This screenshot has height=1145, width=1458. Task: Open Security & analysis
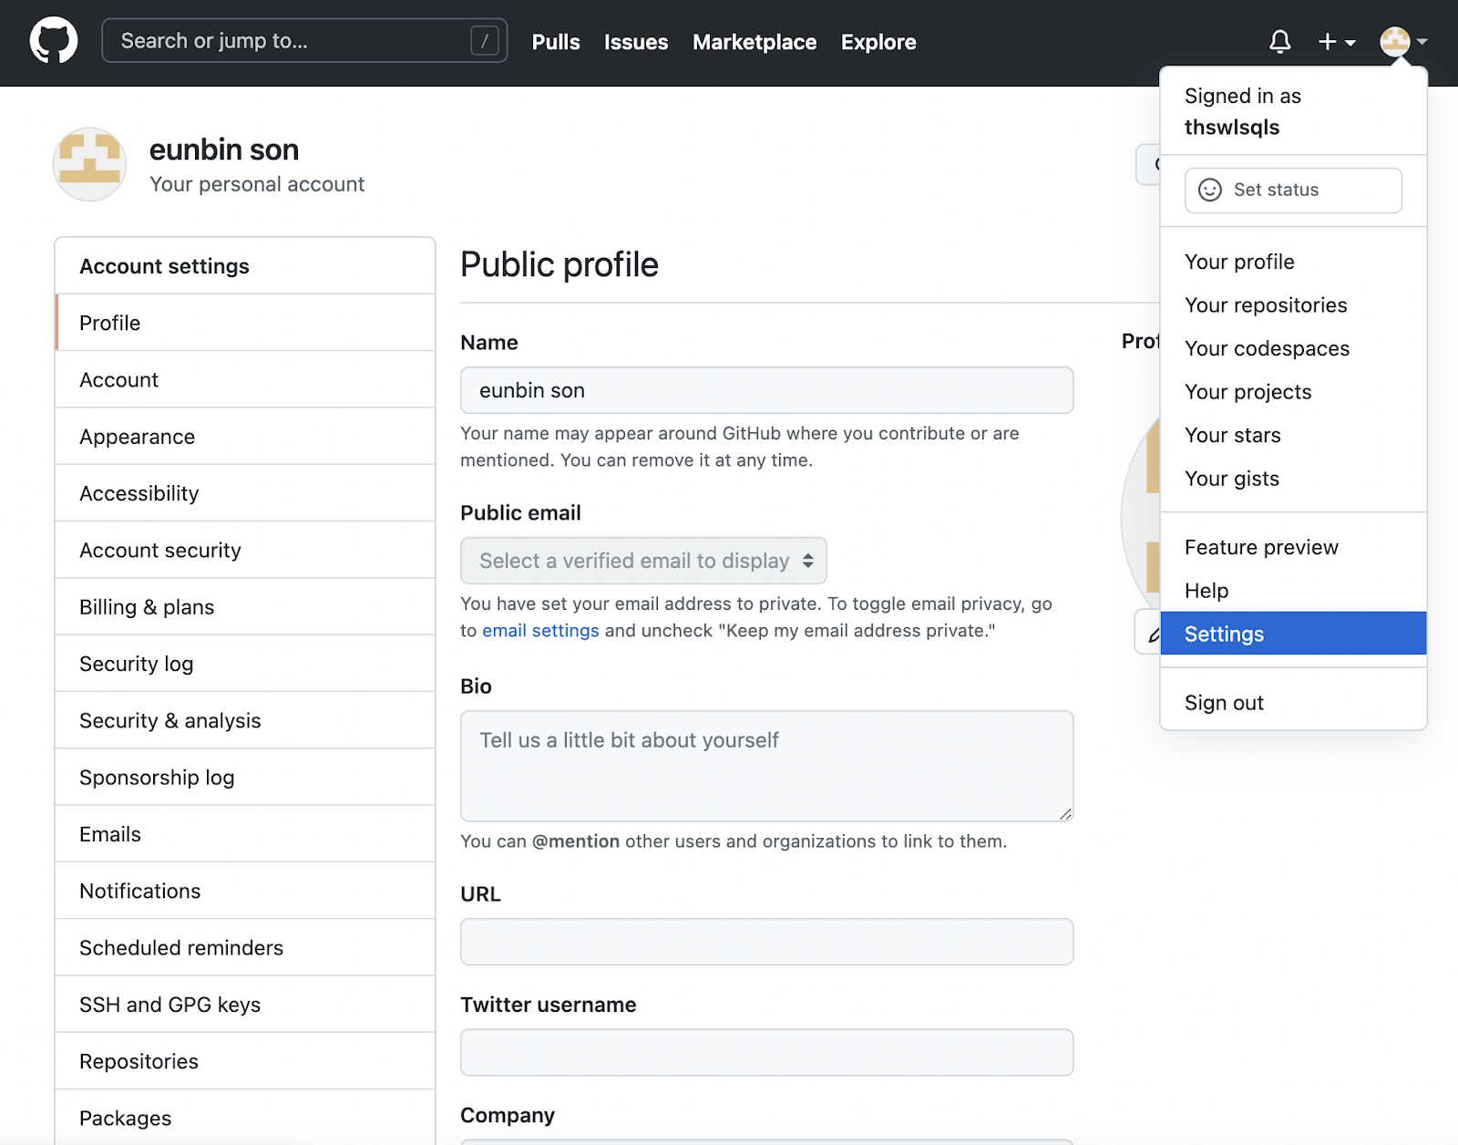pos(245,721)
